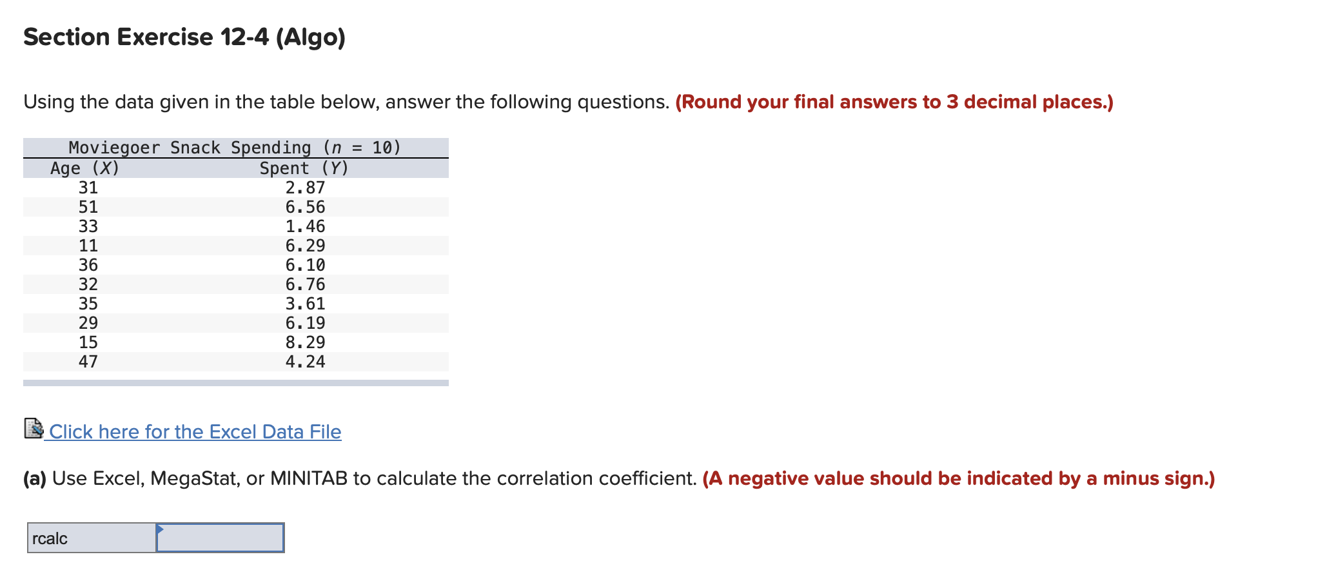Click the blue flag marker beside rcalc box

[x=160, y=530]
